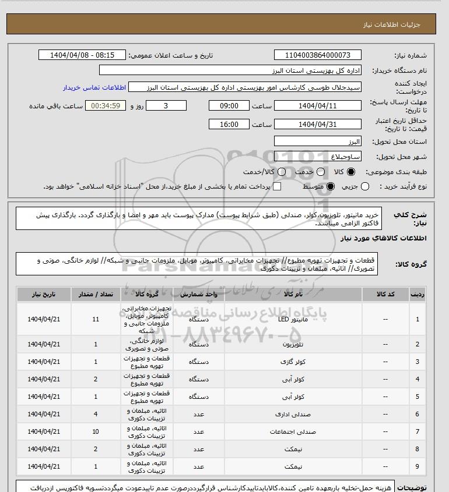Click نیمکت in row 9
The image size is (449, 492).
pos(293,467)
